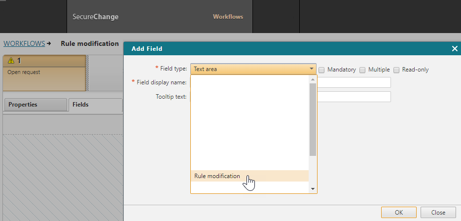Toggle the Read-only checkbox
This screenshot has width=461, height=221.
pos(396,70)
